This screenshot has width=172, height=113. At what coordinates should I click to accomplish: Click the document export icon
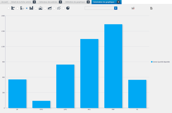click(151, 8)
